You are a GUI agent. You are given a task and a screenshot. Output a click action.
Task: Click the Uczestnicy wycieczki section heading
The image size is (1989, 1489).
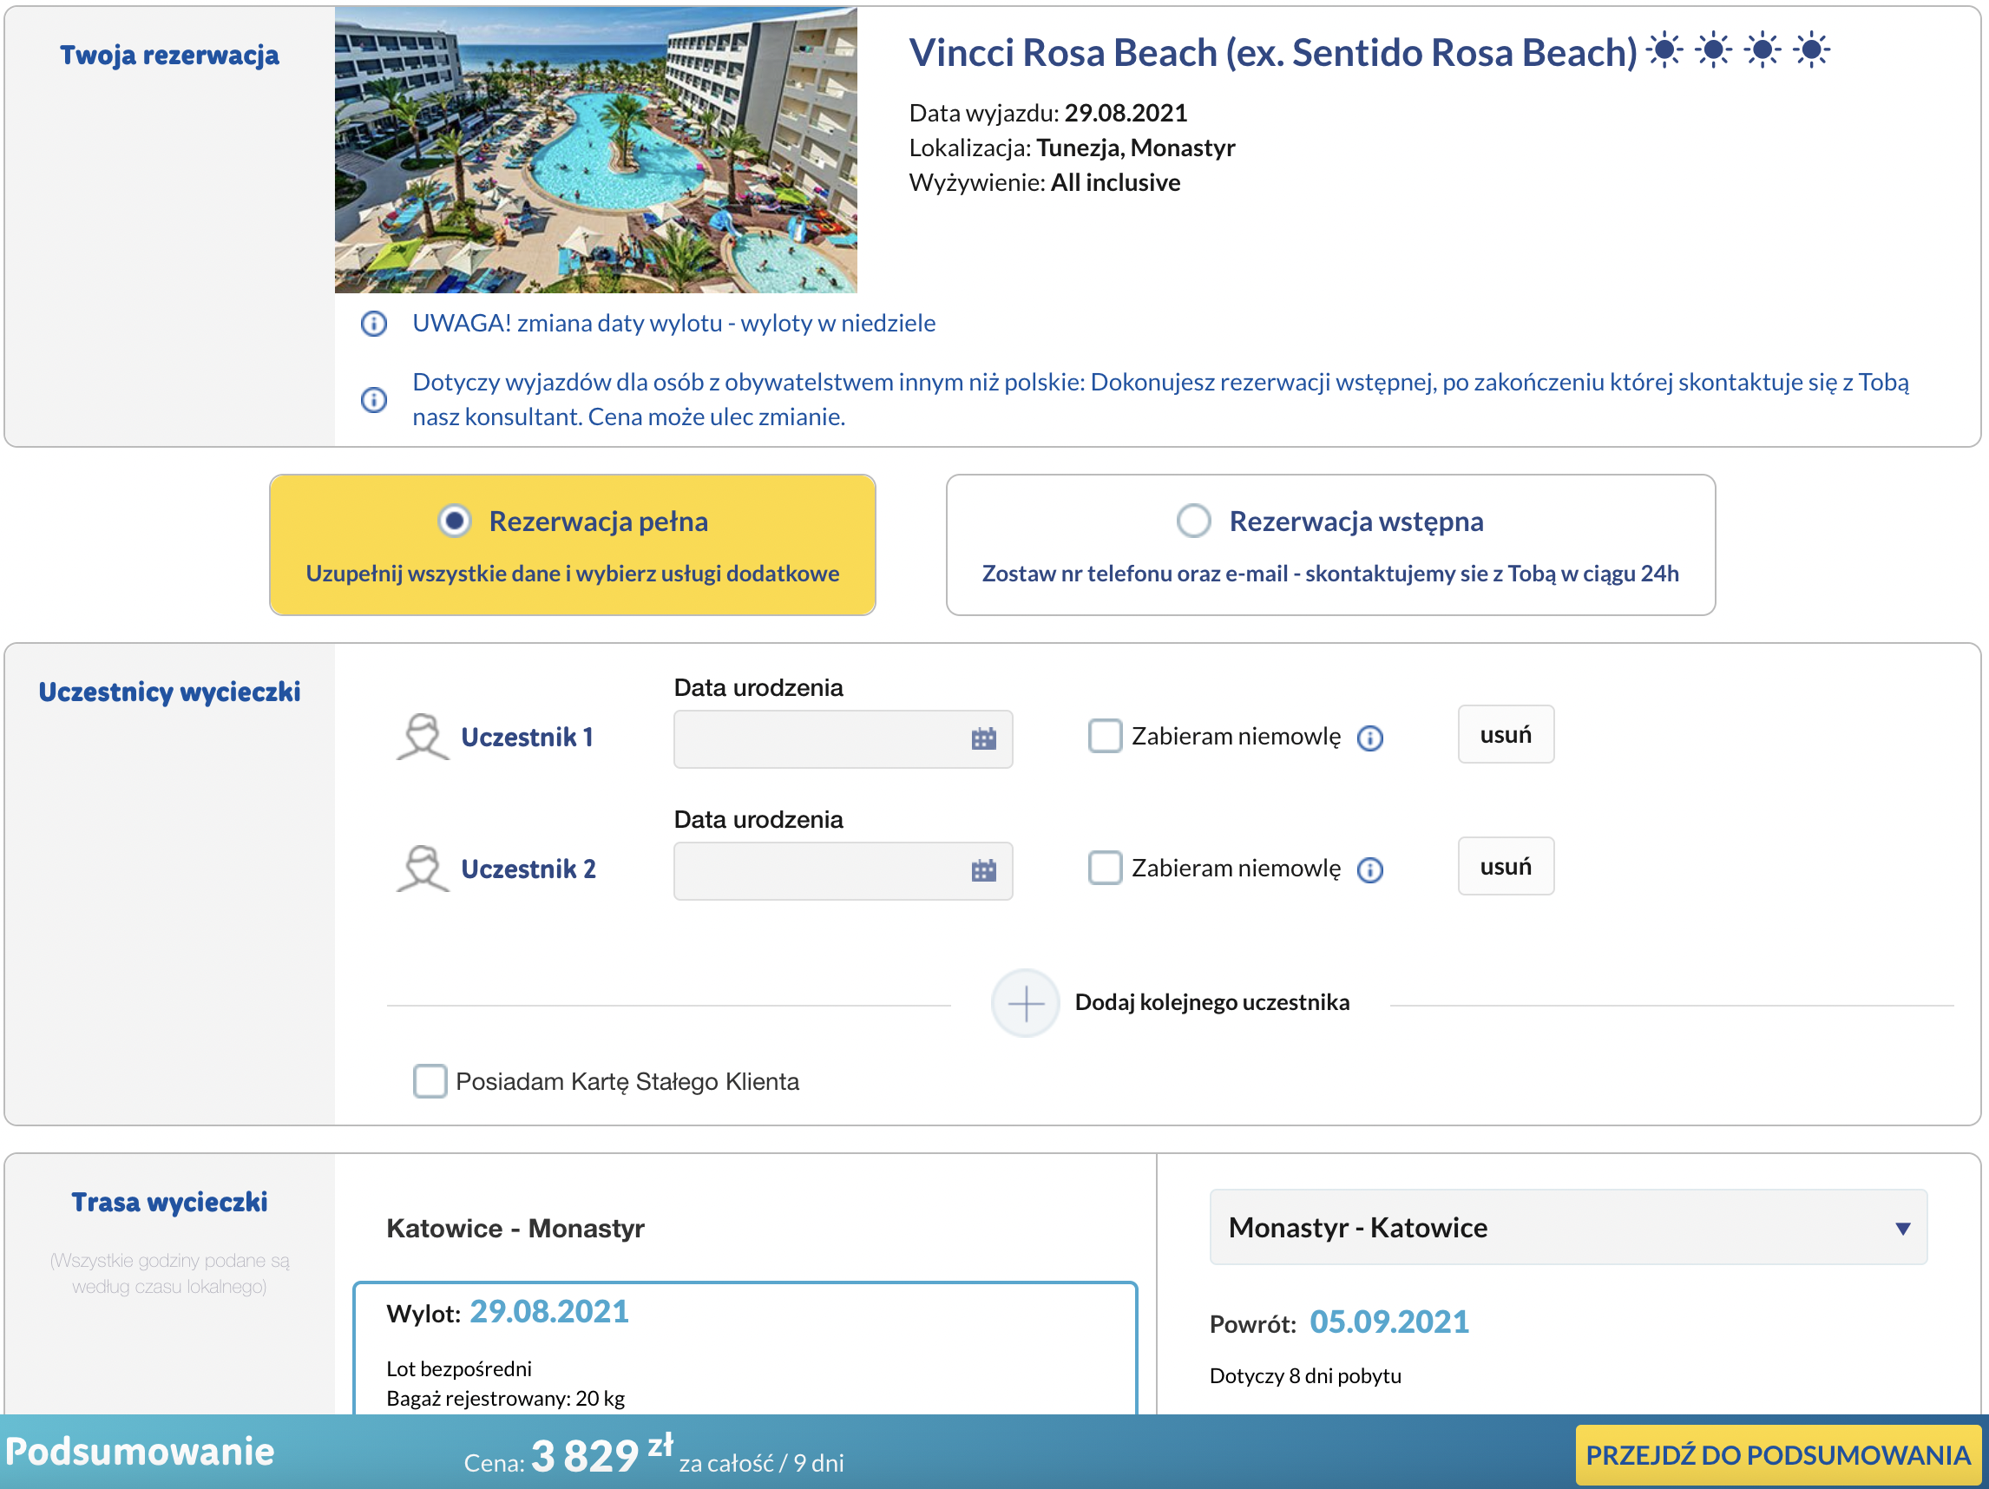[169, 692]
